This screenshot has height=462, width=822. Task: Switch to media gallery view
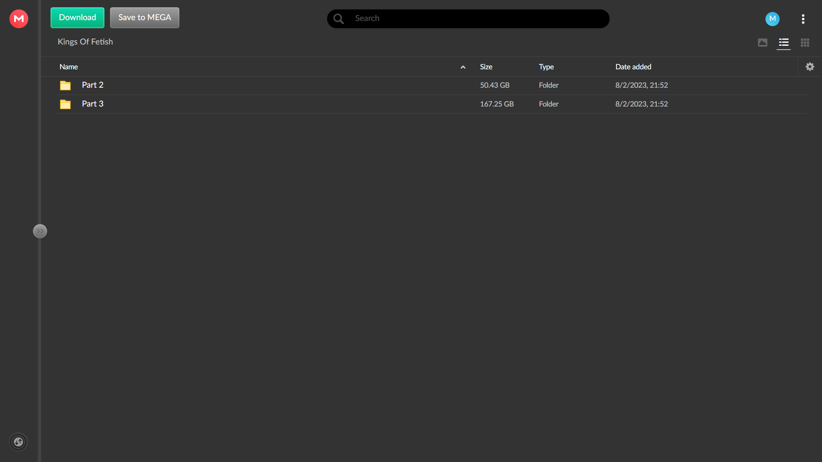click(x=762, y=43)
